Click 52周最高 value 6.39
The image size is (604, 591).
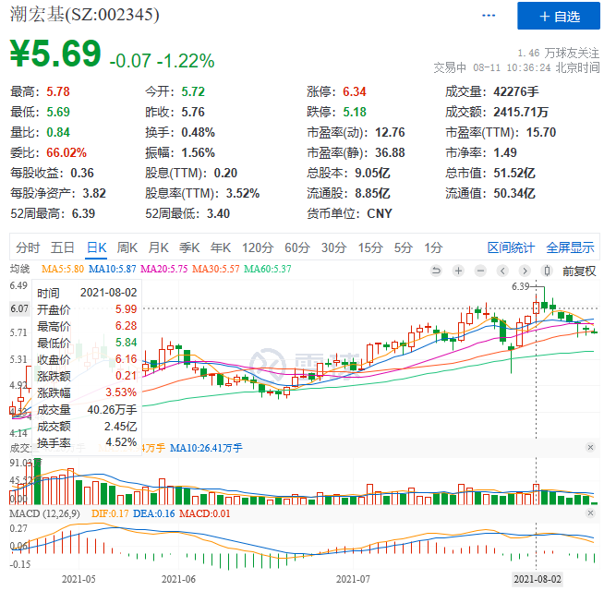coord(83,213)
